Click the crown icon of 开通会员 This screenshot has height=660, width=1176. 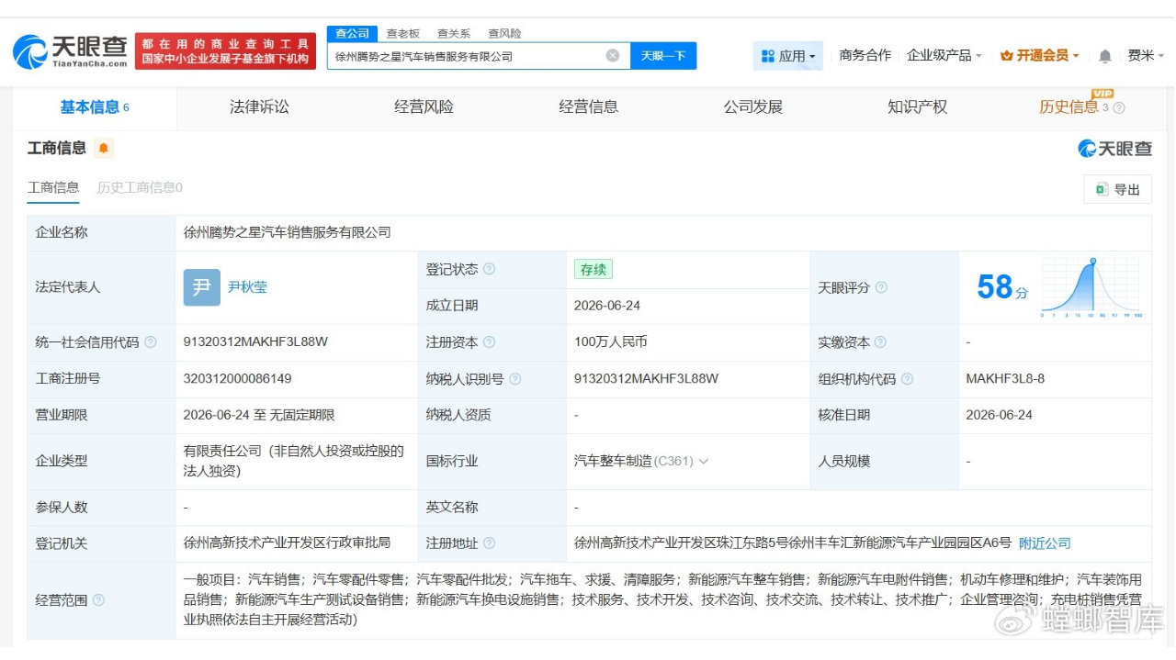point(1006,56)
